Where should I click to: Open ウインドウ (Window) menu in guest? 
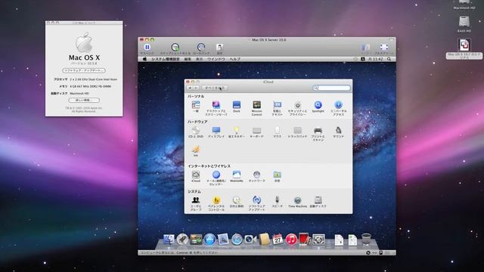216,59
